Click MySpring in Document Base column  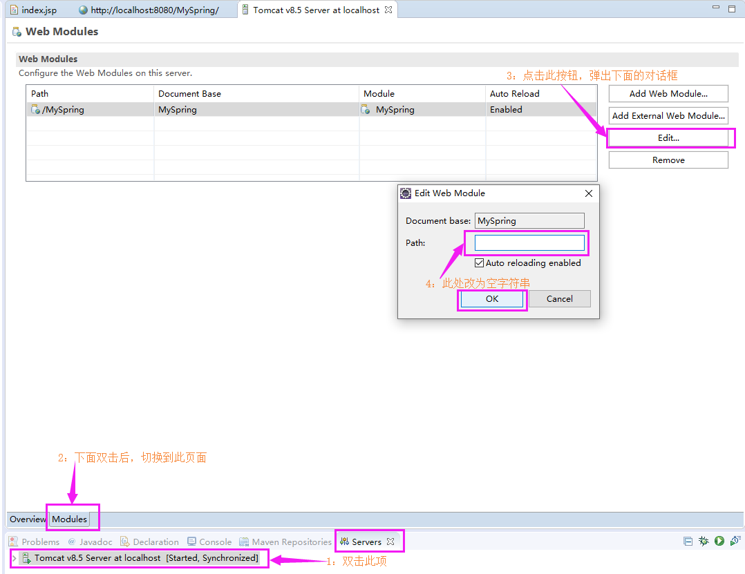pyautogui.click(x=177, y=110)
